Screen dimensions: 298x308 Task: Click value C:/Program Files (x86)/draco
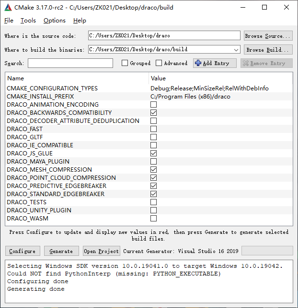(x=190, y=97)
